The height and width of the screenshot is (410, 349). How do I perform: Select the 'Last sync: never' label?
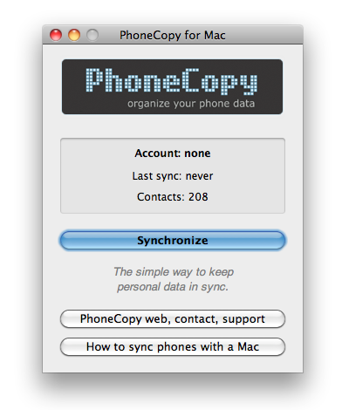(x=173, y=176)
